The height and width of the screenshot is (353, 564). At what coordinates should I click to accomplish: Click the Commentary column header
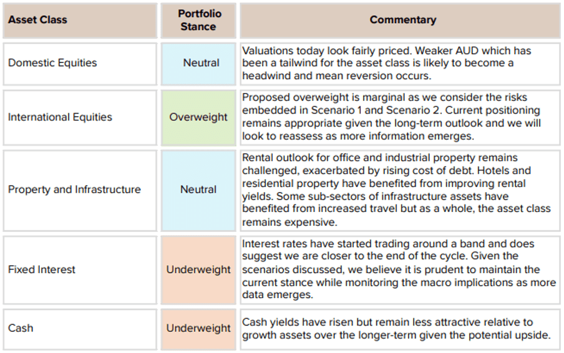(x=400, y=20)
